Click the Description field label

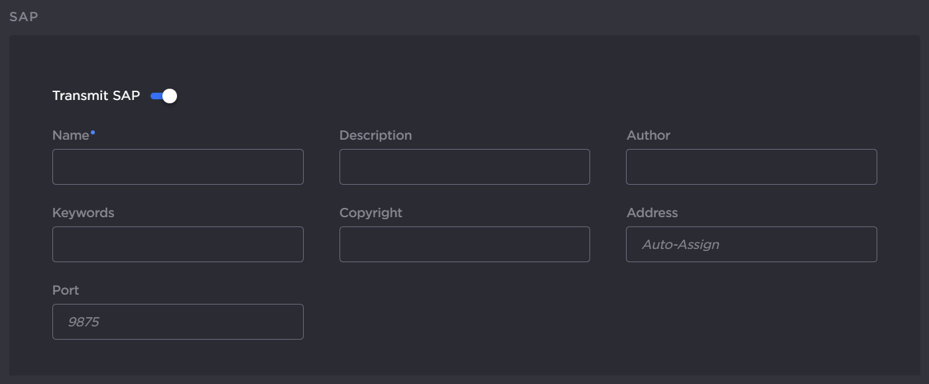point(375,136)
